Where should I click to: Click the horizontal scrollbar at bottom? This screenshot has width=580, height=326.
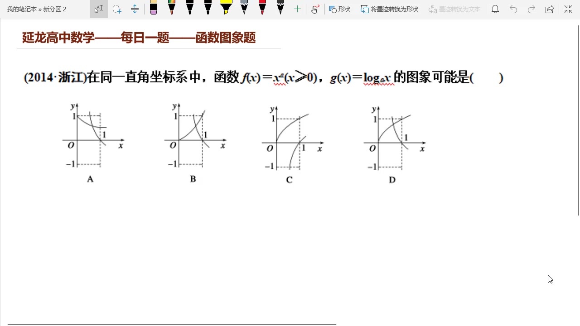click(172, 325)
